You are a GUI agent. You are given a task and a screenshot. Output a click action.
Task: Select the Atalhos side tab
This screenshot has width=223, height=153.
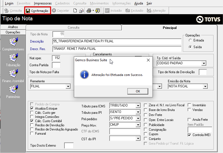coord(13,27)
